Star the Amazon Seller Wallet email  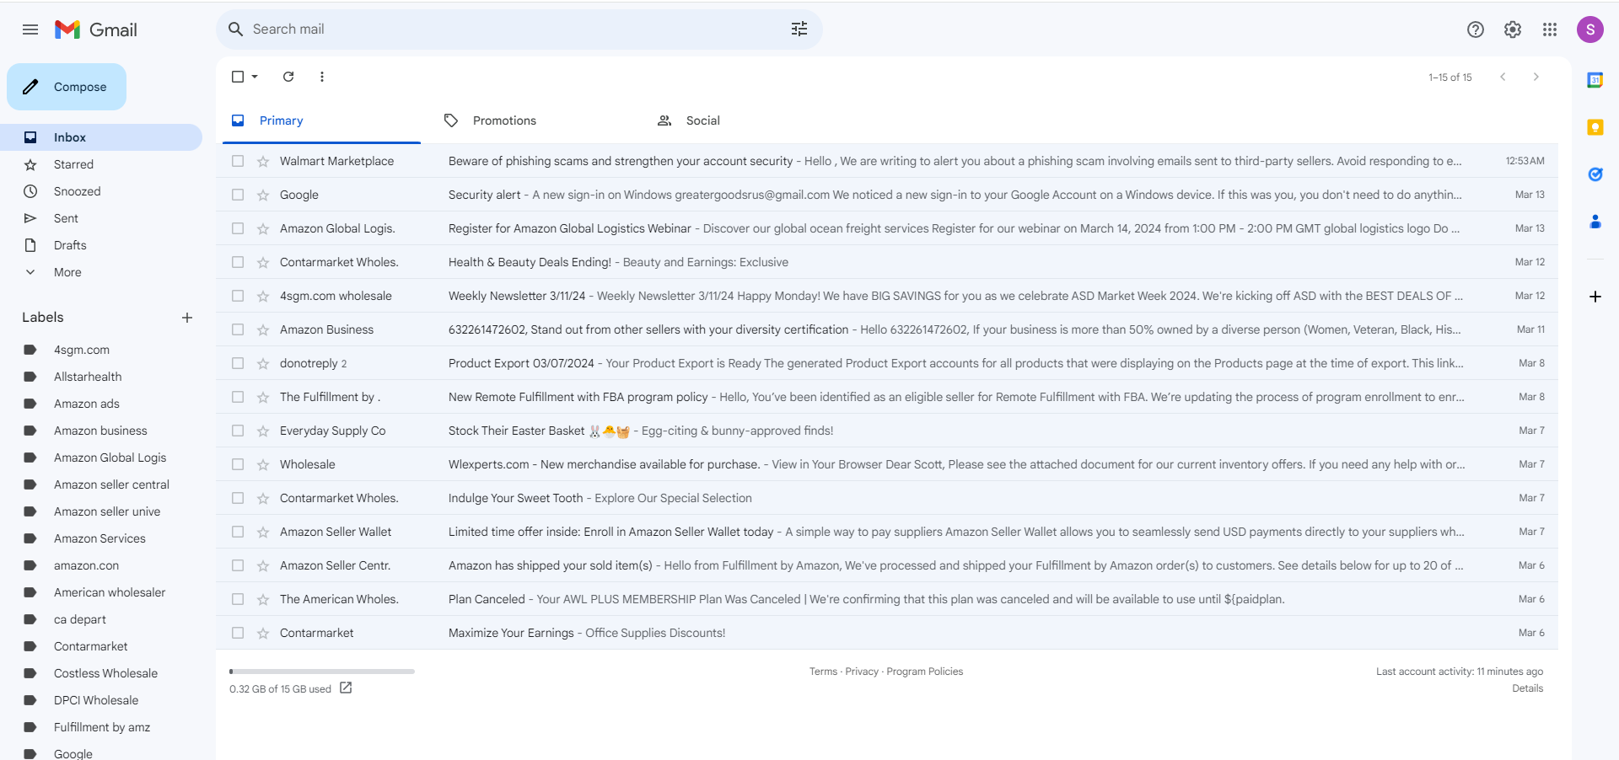click(263, 532)
